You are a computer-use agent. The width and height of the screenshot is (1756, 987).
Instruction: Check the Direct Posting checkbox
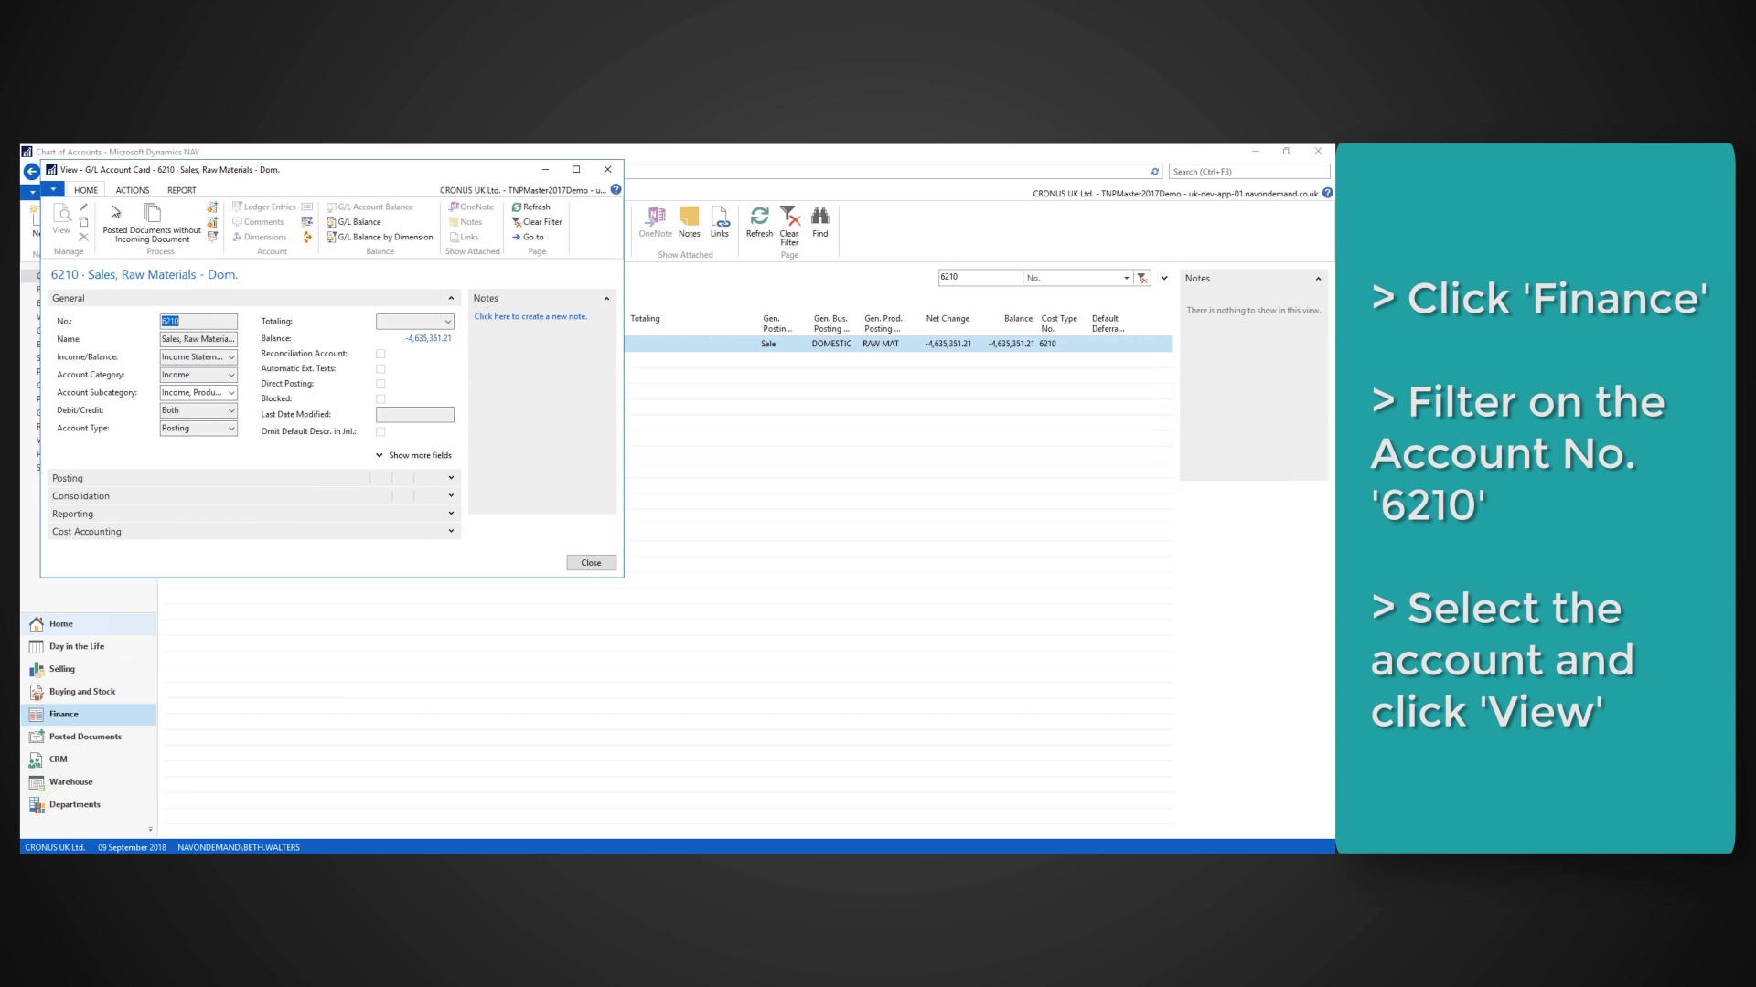point(380,384)
